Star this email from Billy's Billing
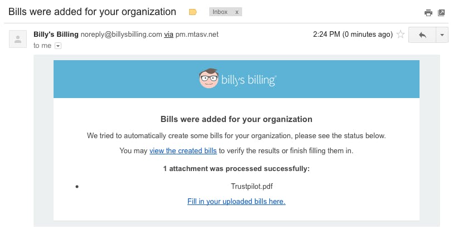 tap(401, 35)
